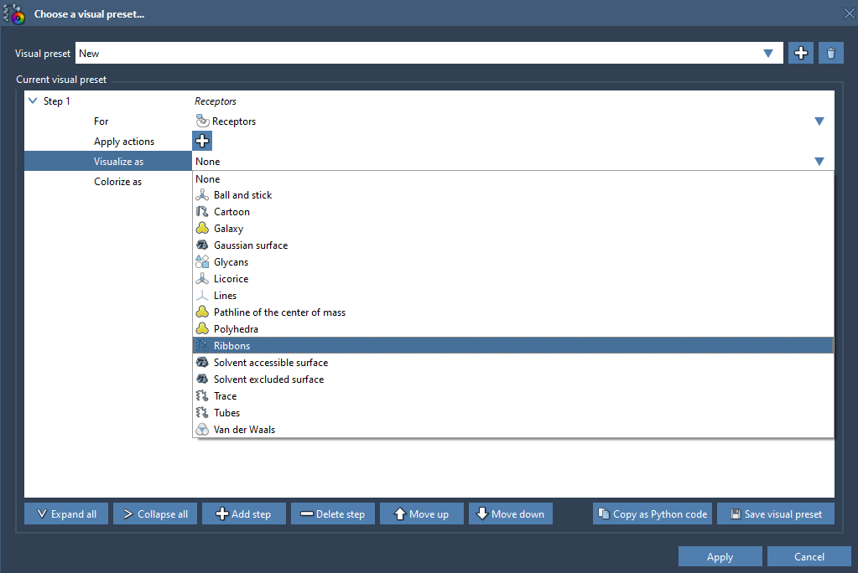Click the Gaussian surface icon
858x573 pixels.
[202, 245]
